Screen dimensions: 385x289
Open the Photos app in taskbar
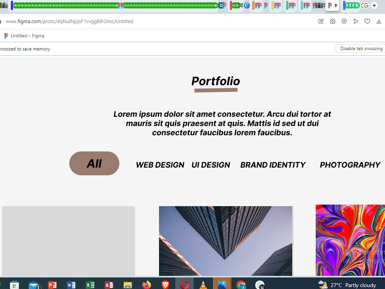click(x=222, y=285)
